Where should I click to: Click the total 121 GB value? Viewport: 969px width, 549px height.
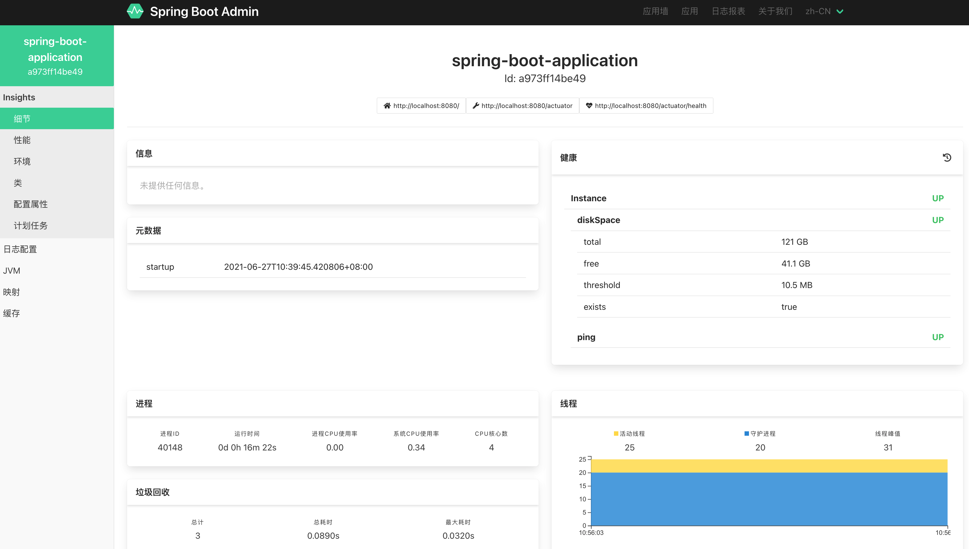(x=795, y=242)
